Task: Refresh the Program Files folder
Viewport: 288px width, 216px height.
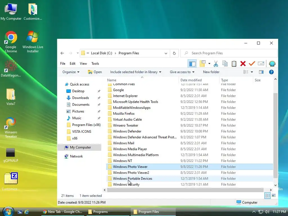Action: click(x=174, y=53)
